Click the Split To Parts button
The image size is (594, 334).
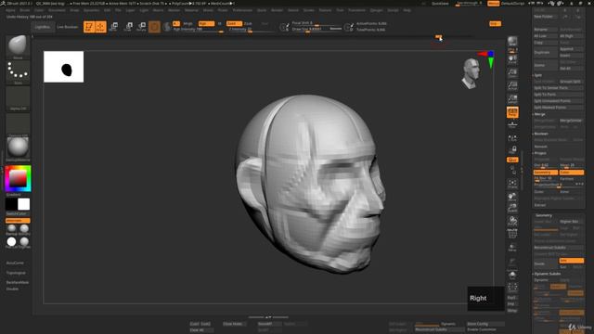click(x=559, y=95)
